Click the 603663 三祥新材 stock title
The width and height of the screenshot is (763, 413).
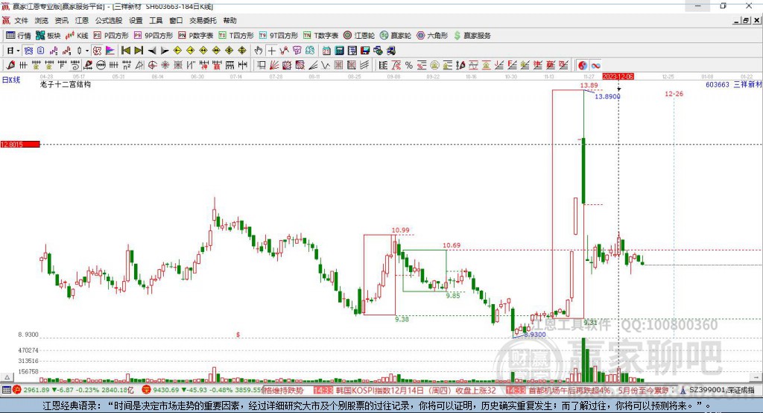click(x=734, y=85)
